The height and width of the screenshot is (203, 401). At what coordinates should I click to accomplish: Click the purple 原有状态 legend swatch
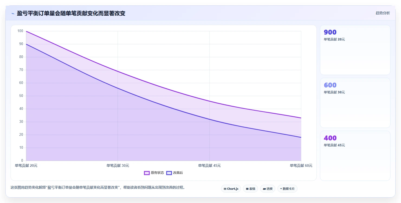tap(147, 173)
